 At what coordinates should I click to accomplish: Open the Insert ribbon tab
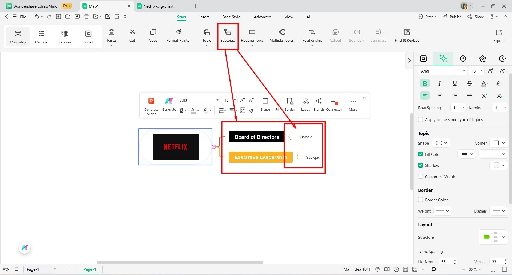pyautogui.click(x=204, y=17)
